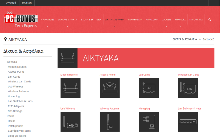Expand the LAPTOPS & ΚΙΝΗΤΑ dropdown arrow
The height and width of the screenshot is (138, 220).
67,26
